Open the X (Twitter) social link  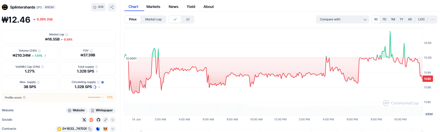[x=84, y=120]
